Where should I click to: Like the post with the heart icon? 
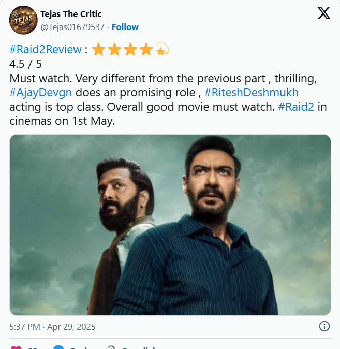(x=16, y=347)
